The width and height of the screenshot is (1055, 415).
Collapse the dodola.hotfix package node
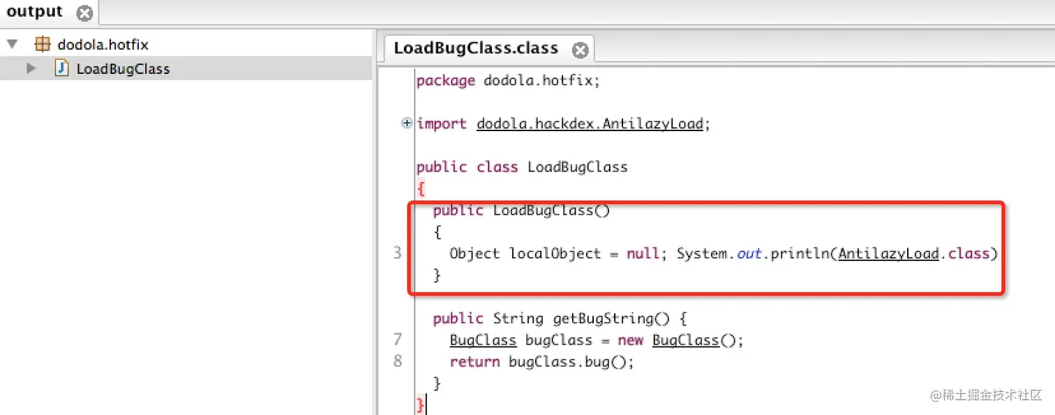point(12,45)
